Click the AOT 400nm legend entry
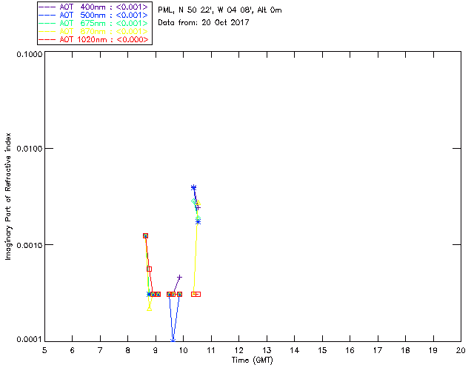Image resolution: width=474 pixels, height=379 pixels. click(x=93, y=7)
